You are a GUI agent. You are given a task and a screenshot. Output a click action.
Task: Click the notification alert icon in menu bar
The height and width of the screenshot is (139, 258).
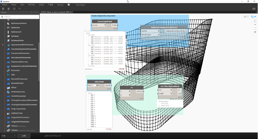pos(69,5)
